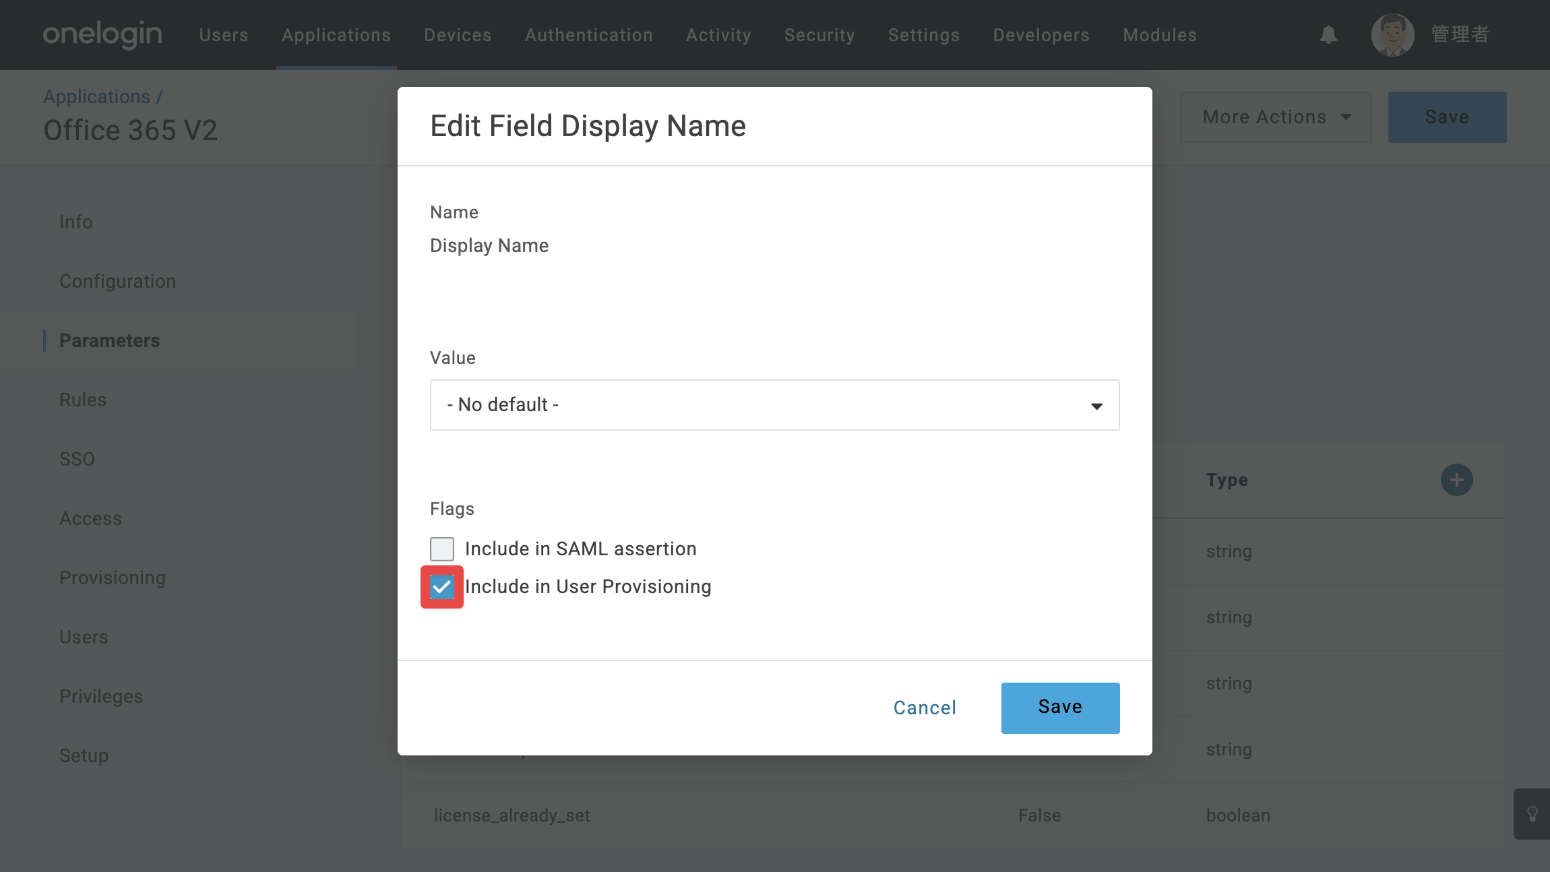The height and width of the screenshot is (872, 1550).
Task: Click the onelogin logo
Action: click(x=102, y=34)
